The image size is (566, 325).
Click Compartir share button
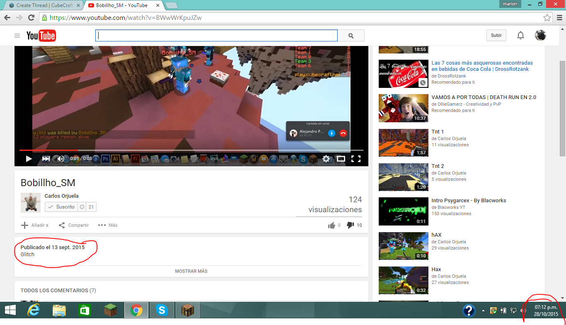pos(74,225)
